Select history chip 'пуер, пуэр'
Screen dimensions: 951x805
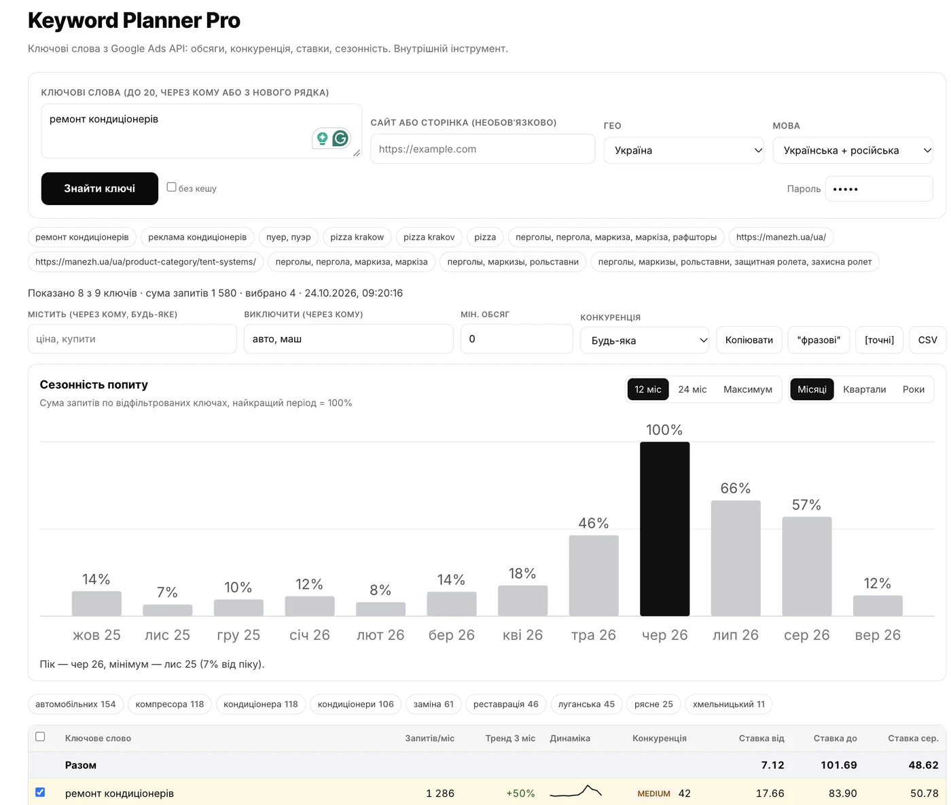[289, 237]
